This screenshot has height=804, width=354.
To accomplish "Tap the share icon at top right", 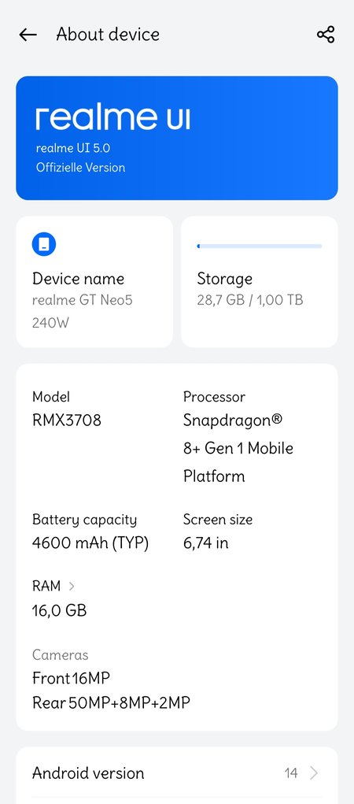I will coord(326,35).
